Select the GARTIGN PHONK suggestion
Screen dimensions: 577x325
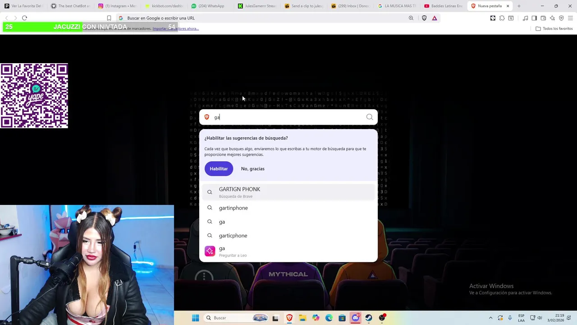[x=288, y=192]
